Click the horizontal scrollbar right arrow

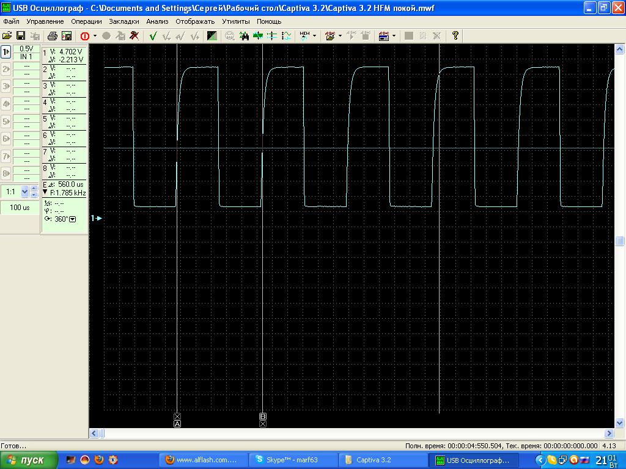click(609, 433)
